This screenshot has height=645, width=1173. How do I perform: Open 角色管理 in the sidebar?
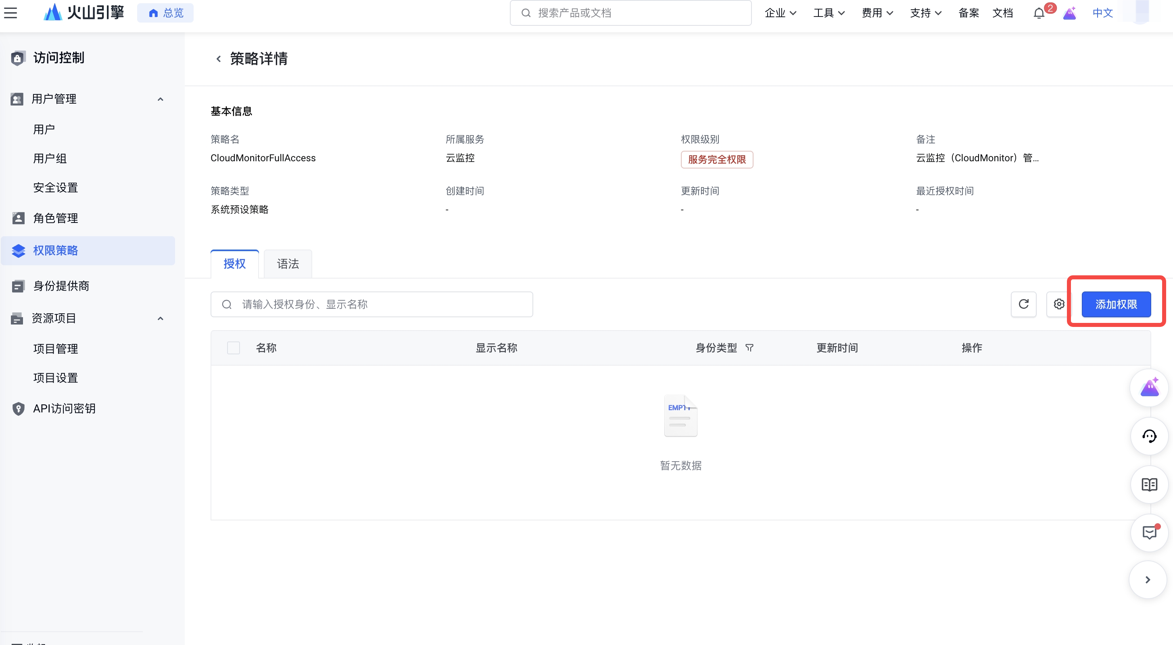pyautogui.click(x=56, y=218)
